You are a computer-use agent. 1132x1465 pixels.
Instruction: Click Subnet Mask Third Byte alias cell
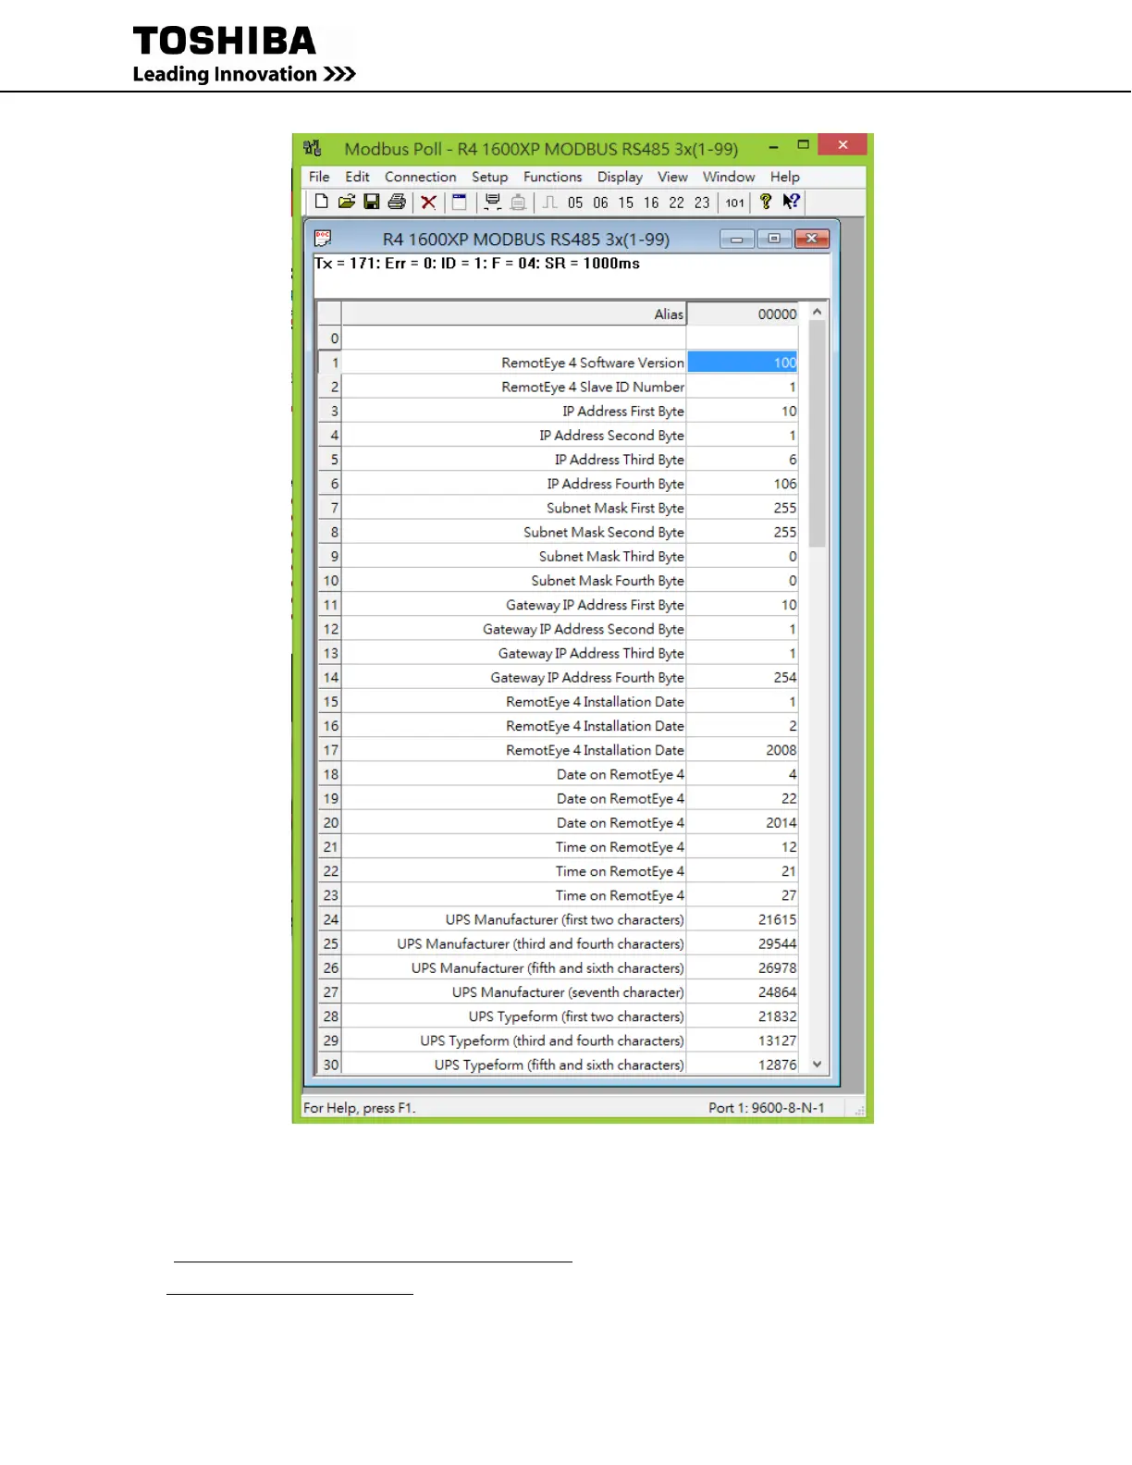[x=514, y=556]
